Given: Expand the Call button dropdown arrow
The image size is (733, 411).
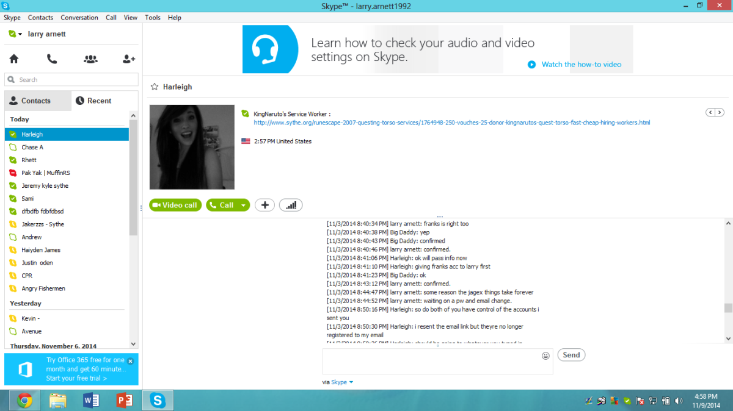Looking at the screenshot, I should pyautogui.click(x=243, y=205).
